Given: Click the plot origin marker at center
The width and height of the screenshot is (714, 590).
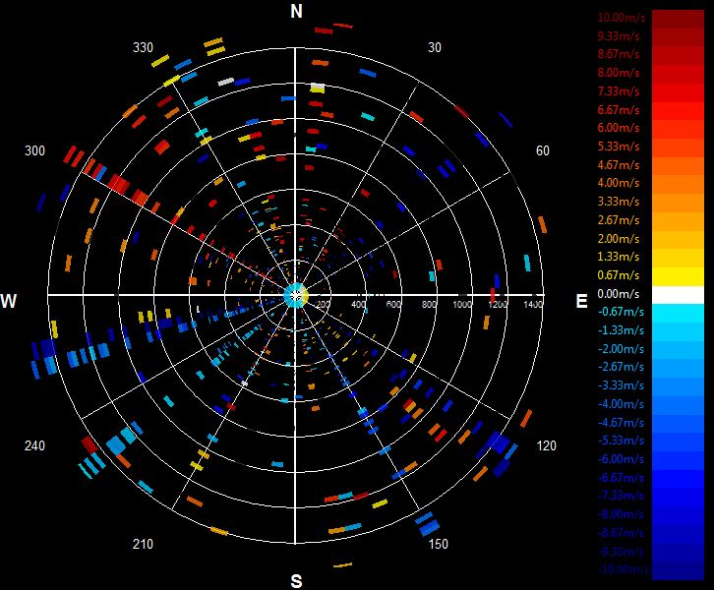Looking at the screenshot, I should pos(296,295).
